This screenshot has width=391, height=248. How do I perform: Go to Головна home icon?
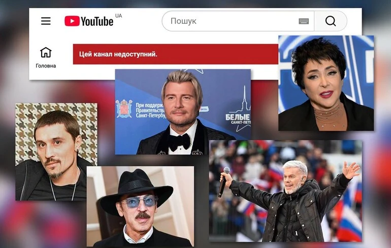[46, 52]
